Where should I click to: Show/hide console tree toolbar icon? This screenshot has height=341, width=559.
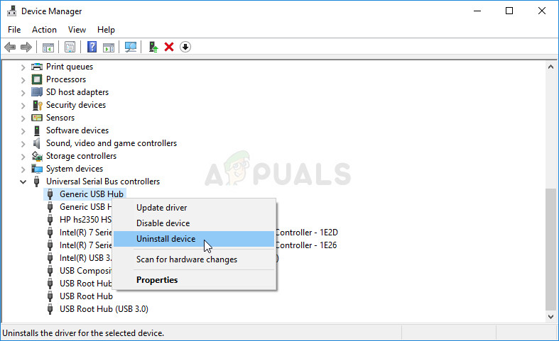coord(48,47)
